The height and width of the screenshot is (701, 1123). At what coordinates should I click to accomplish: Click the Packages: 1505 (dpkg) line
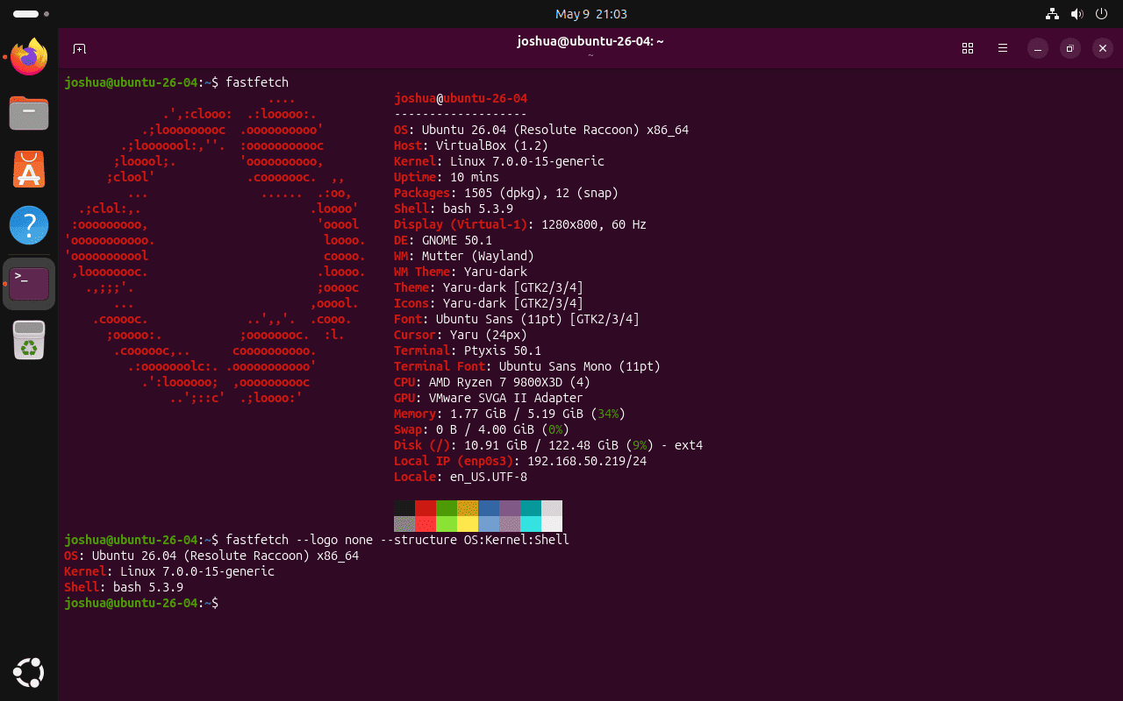tap(506, 193)
